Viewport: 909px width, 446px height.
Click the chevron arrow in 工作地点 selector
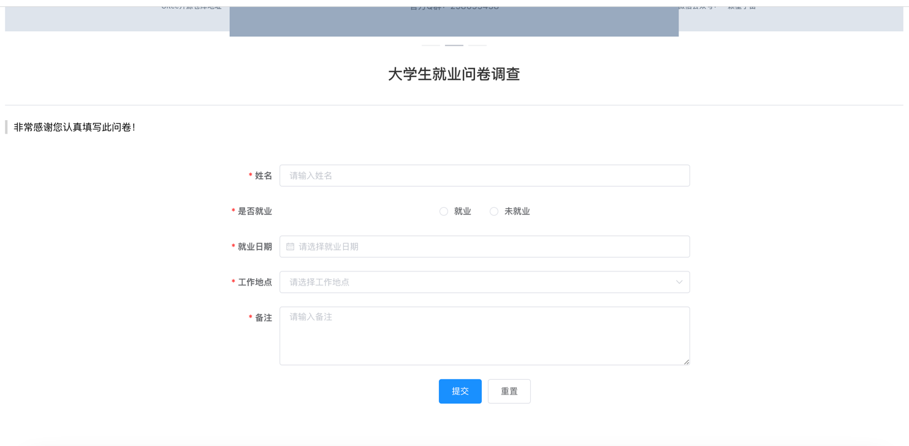coord(679,282)
